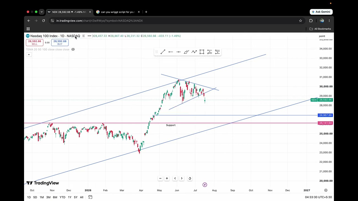This screenshot has height=201, width=358.
Task: Select the Horizontal Ray drawing tool
Action: pos(171,52)
